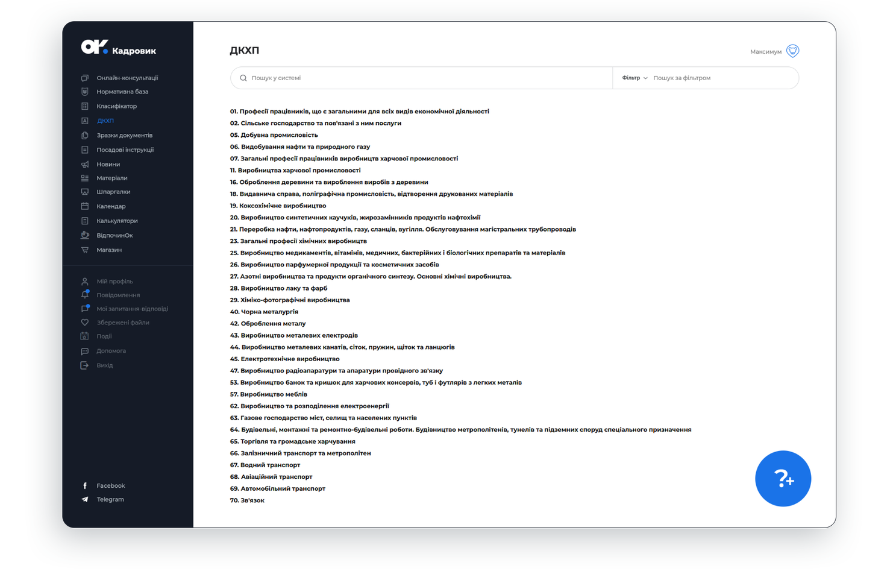Screen dimensions: 893x577
Task: Click the Максимум shield badge icon
Action: click(792, 51)
